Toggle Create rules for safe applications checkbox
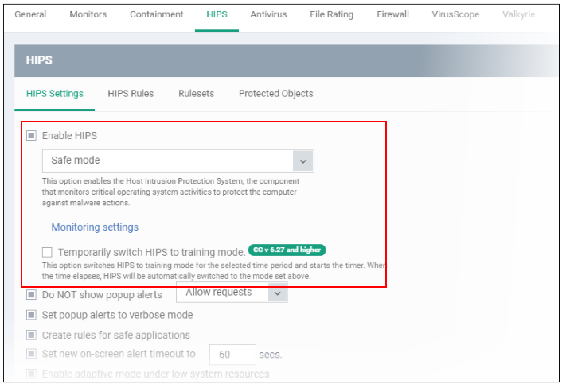The width and height of the screenshot is (562, 384). (x=31, y=335)
